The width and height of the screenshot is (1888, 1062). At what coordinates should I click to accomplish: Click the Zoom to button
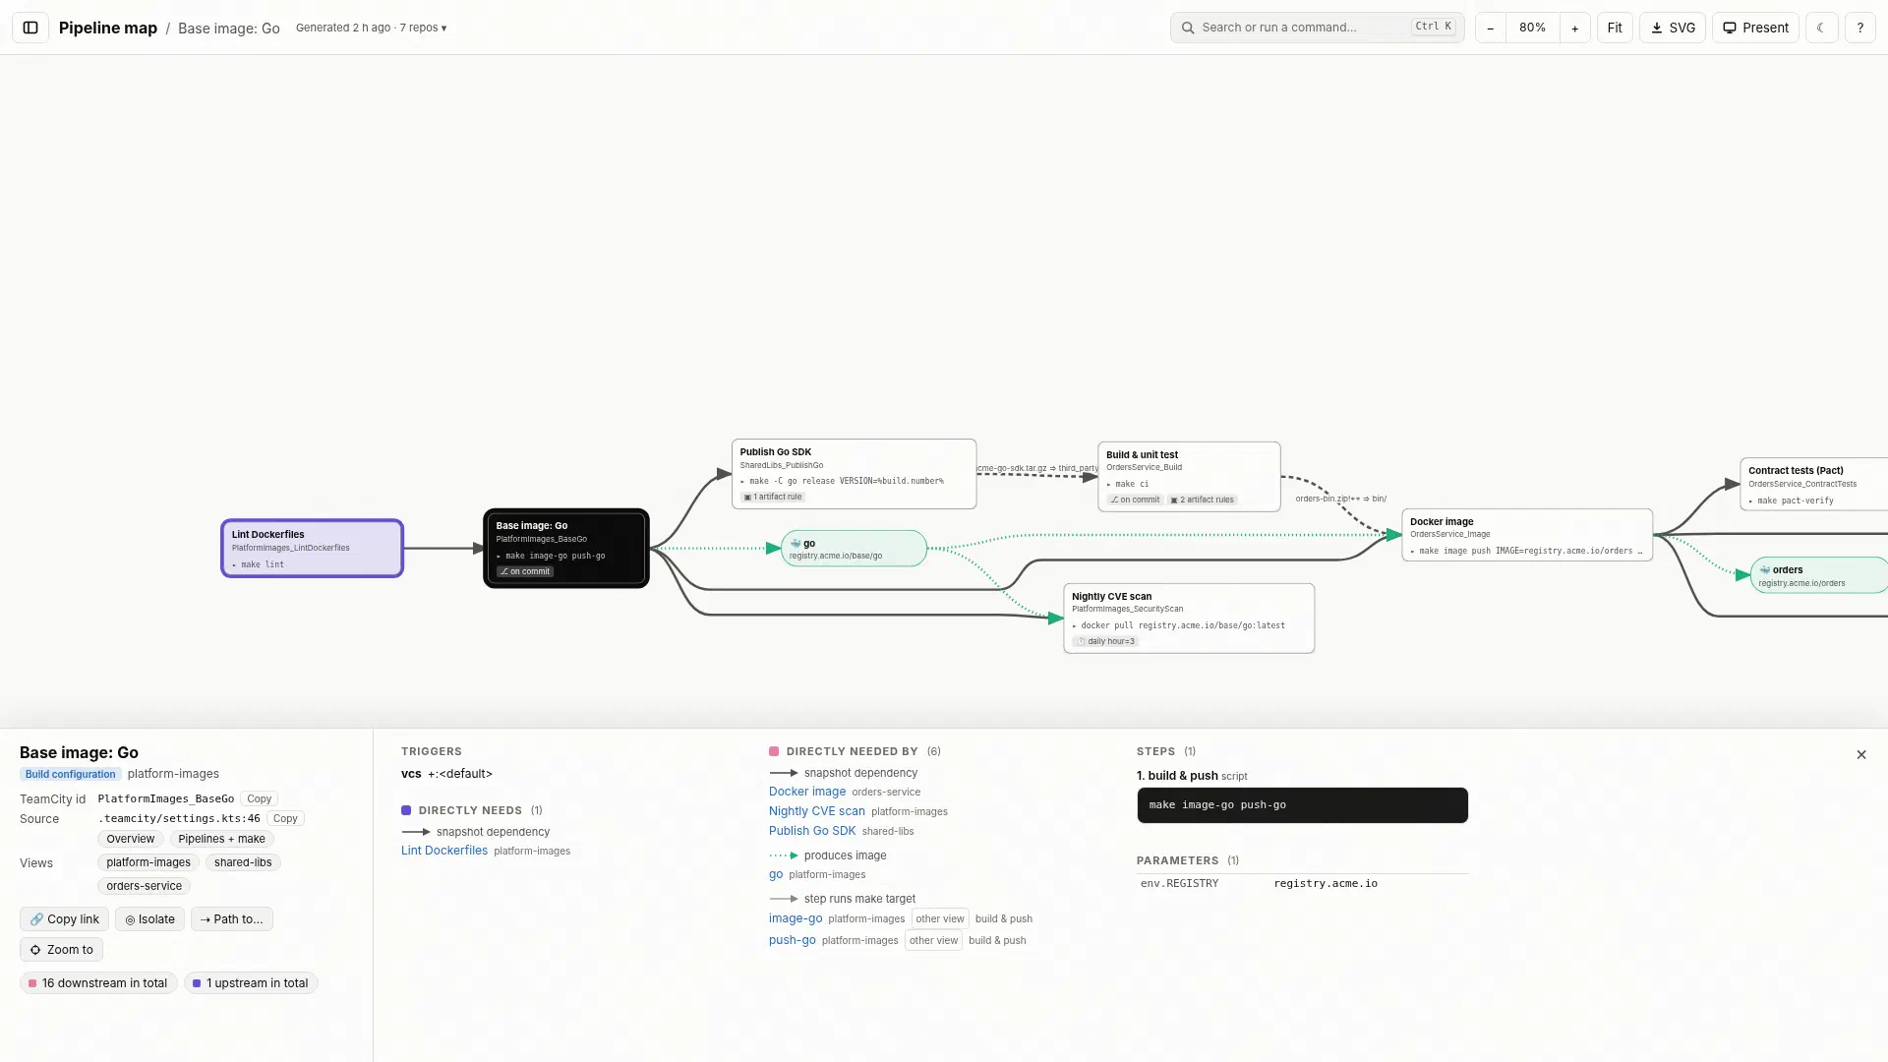61,950
